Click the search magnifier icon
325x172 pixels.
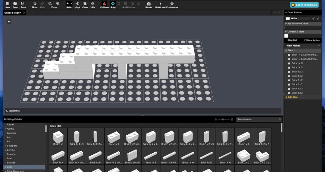coord(280,119)
